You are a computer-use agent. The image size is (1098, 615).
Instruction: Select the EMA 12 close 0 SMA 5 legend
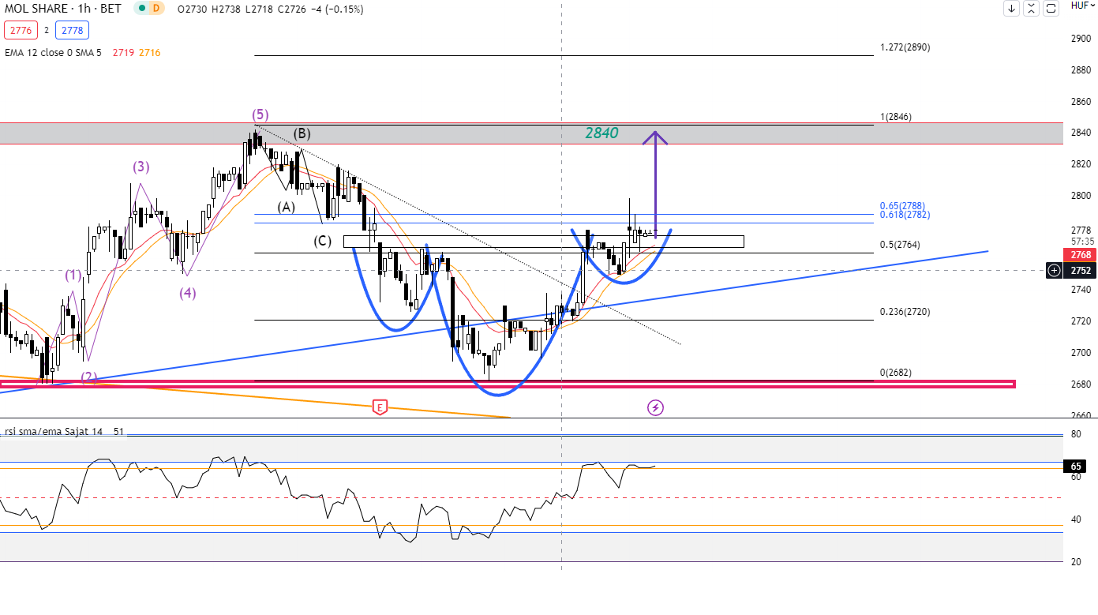click(x=53, y=53)
